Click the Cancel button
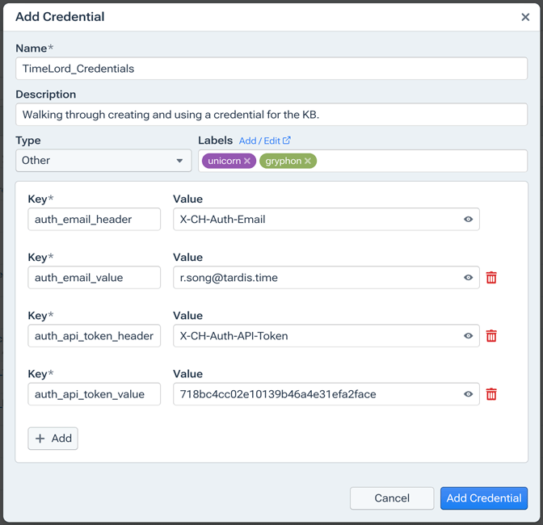This screenshot has width=543, height=525. pos(392,498)
